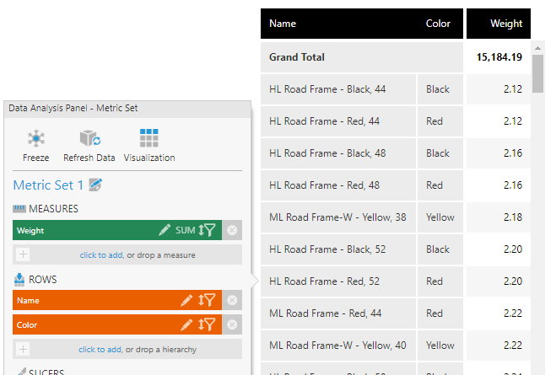
Task: Edit the Weight measure with pencil icon
Action: pos(165,230)
